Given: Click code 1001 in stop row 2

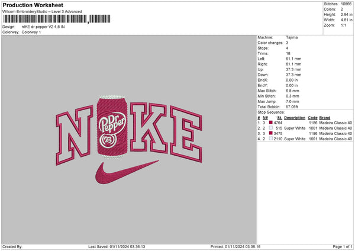Looking at the screenshot, I should point(313,128).
